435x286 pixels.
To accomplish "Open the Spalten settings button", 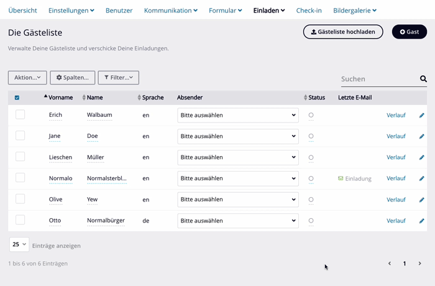I will (x=73, y=78).
